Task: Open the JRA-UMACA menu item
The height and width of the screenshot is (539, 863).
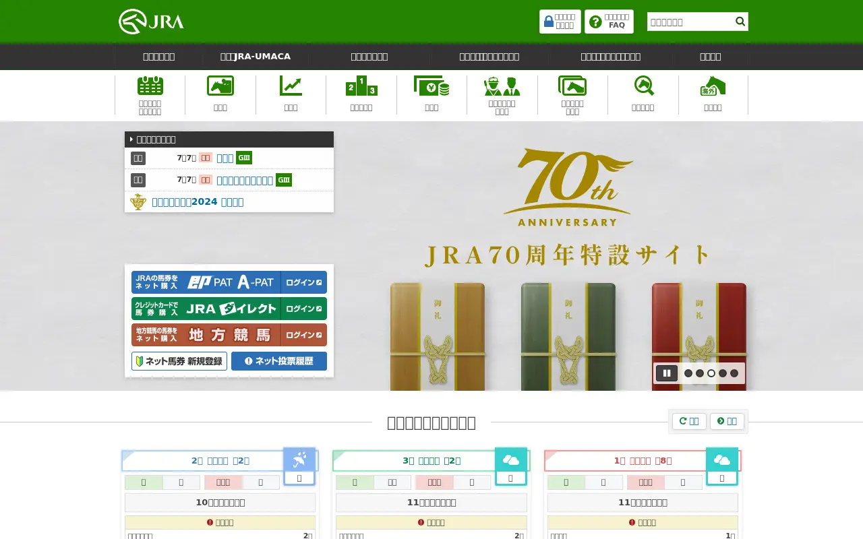Action: [x=256, y=57]
